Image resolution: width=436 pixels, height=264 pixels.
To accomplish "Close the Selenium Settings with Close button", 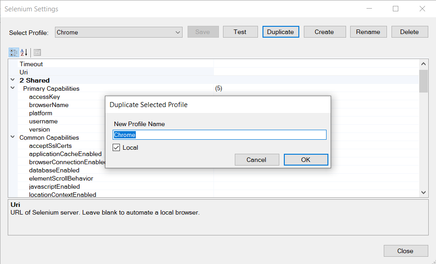I will [x=406, y=251].
